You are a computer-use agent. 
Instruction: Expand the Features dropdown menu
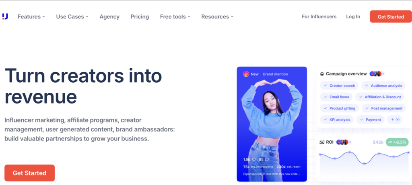(31, 17)
